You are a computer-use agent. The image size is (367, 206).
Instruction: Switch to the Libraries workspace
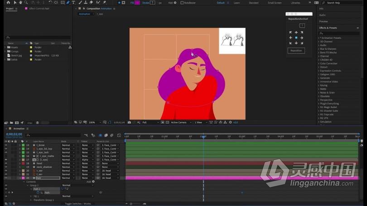coord(295,3)
